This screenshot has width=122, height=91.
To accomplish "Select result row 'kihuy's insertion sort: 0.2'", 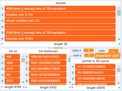I will click(60, 21).
